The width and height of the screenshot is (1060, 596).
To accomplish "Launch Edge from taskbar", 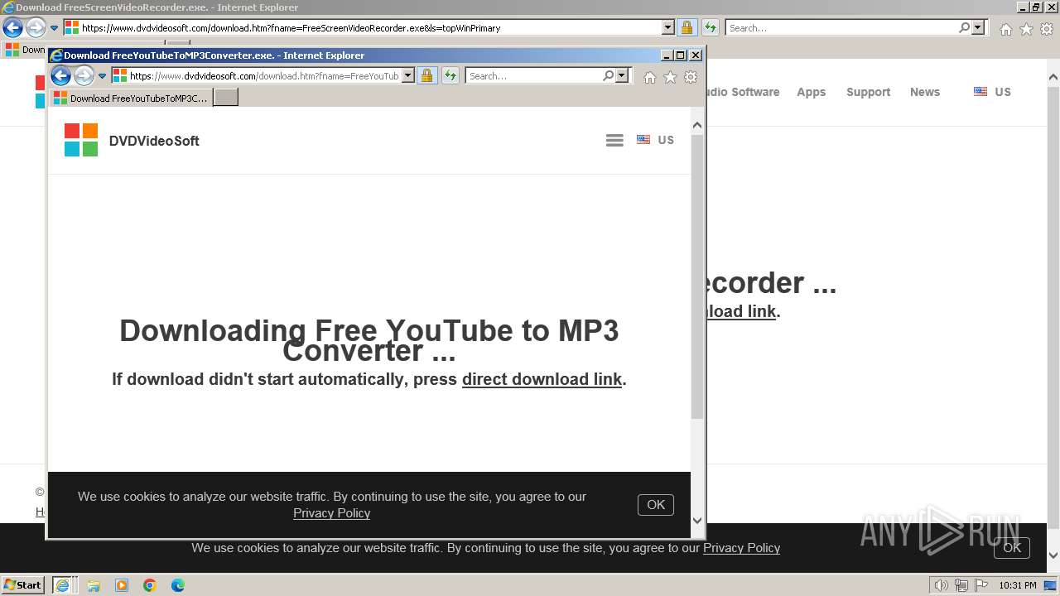I will click(178, 585).
